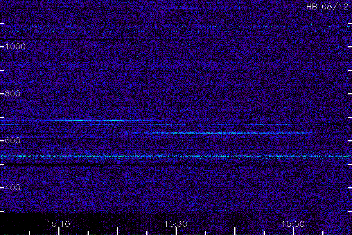Click the bright signal trace just above 600

click(220, 133)
